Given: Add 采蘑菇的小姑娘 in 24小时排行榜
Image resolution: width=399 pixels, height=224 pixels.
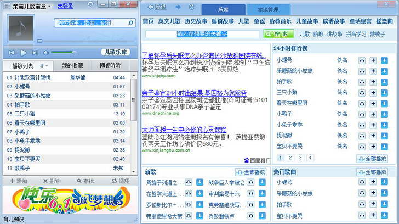Looking at the screenshot, I should [x=373, y=71].
